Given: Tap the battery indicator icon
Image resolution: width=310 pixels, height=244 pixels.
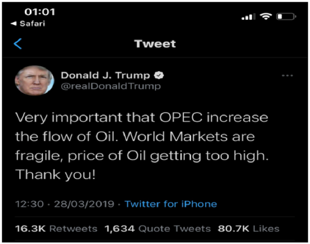Looking at the screenshot, I should (x=286, y=17).
